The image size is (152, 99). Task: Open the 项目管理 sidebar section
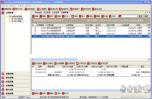pos(16,78)
